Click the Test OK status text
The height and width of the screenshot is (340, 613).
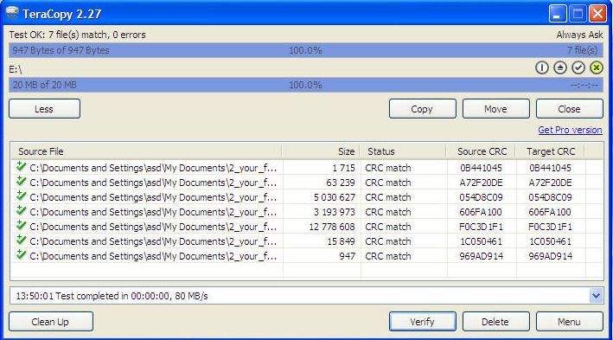click(78, 35)
